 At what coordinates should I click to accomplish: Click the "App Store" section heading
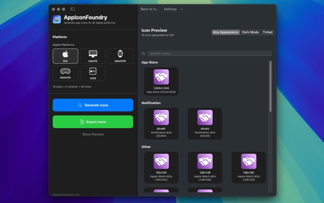click(x=149, y=63)
